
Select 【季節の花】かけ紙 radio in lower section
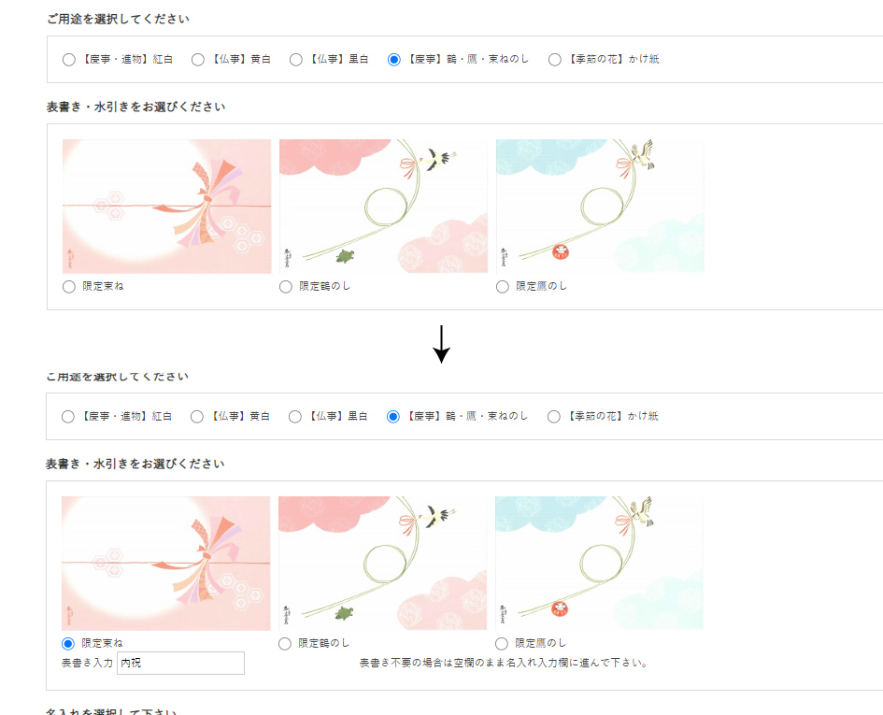click(553, 417)
